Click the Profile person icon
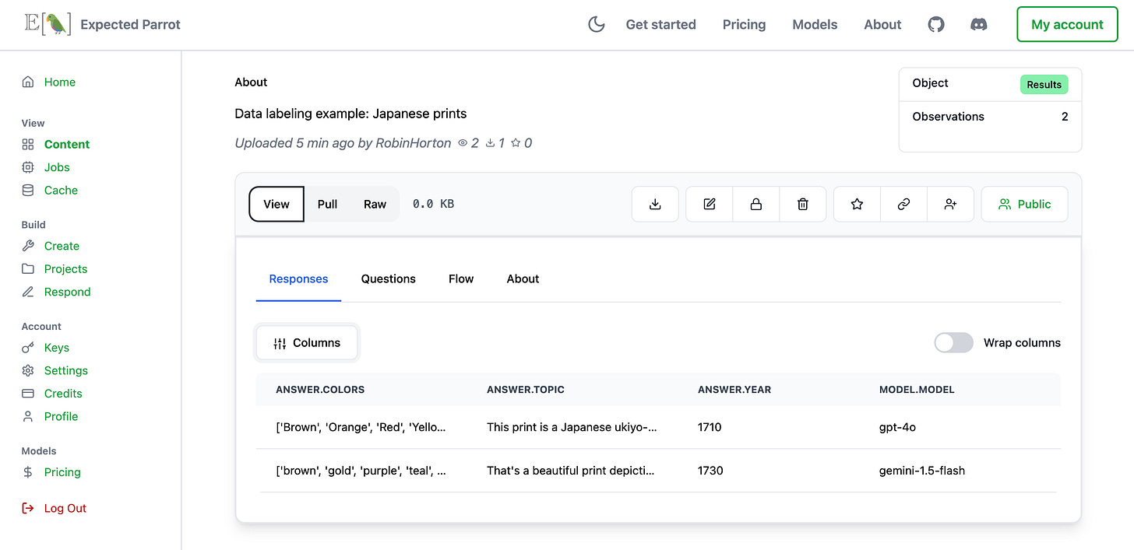1134x550 pixels. [28, 416]
